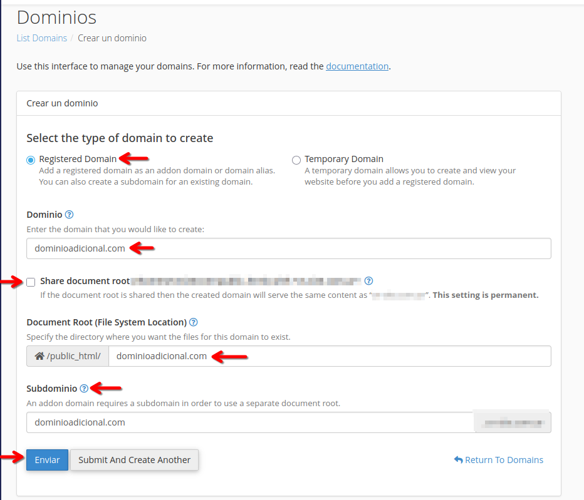
Task: Focus the Document Root directory field
Action: pos(330,356)
